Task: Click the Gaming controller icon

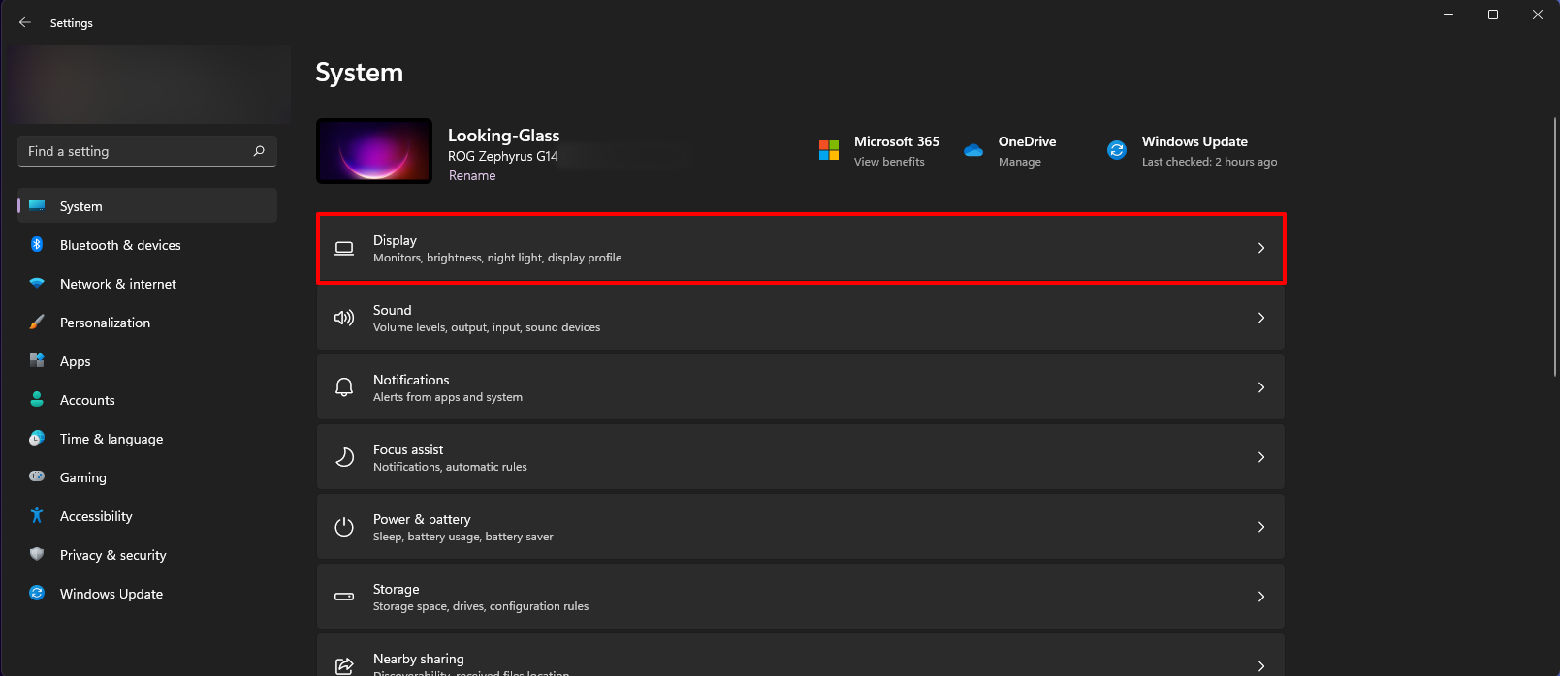Action: [x=37, y=476]
